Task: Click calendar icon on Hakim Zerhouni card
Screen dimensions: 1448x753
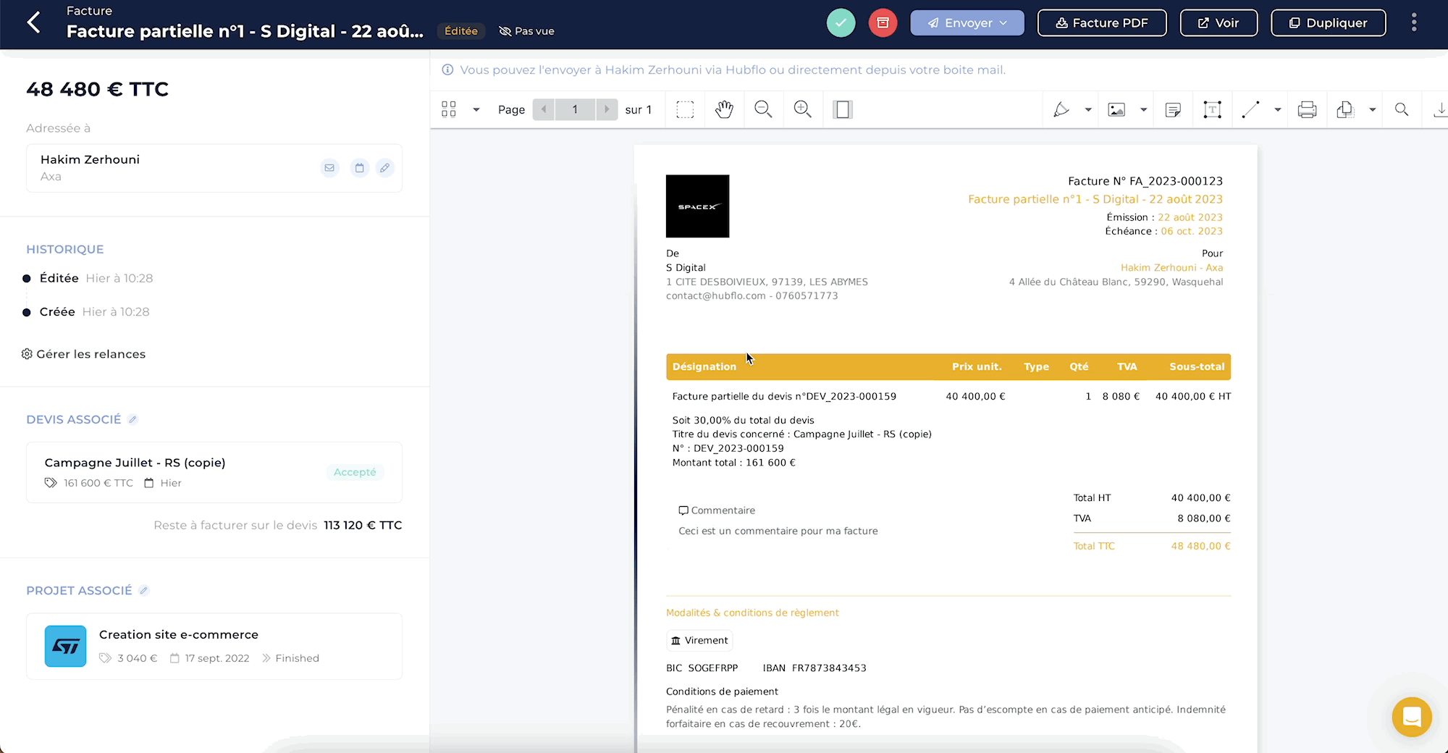Action: (359, 168)
